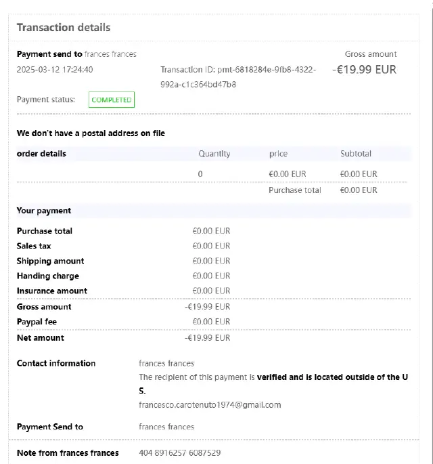
Task: Click the Contact information label
Action: point(56,363)
